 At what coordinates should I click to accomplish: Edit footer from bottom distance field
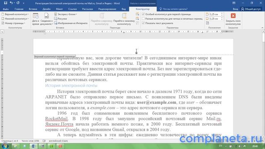point(215,19)
